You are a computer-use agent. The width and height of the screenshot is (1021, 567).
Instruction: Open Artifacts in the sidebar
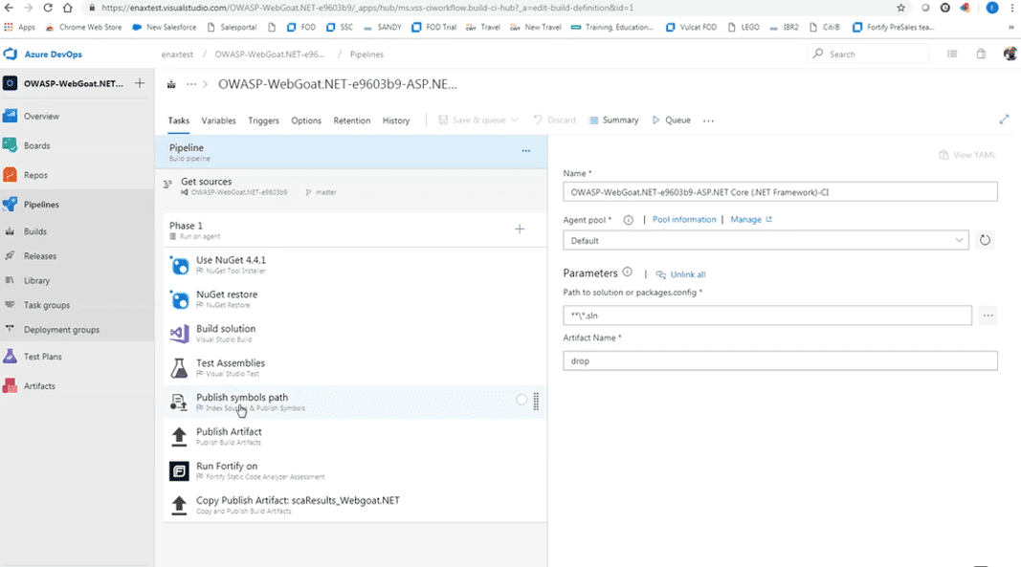click(x=39, y=385)
